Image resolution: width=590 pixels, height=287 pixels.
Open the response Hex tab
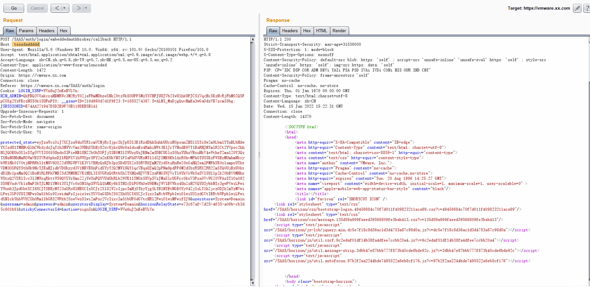307,31
